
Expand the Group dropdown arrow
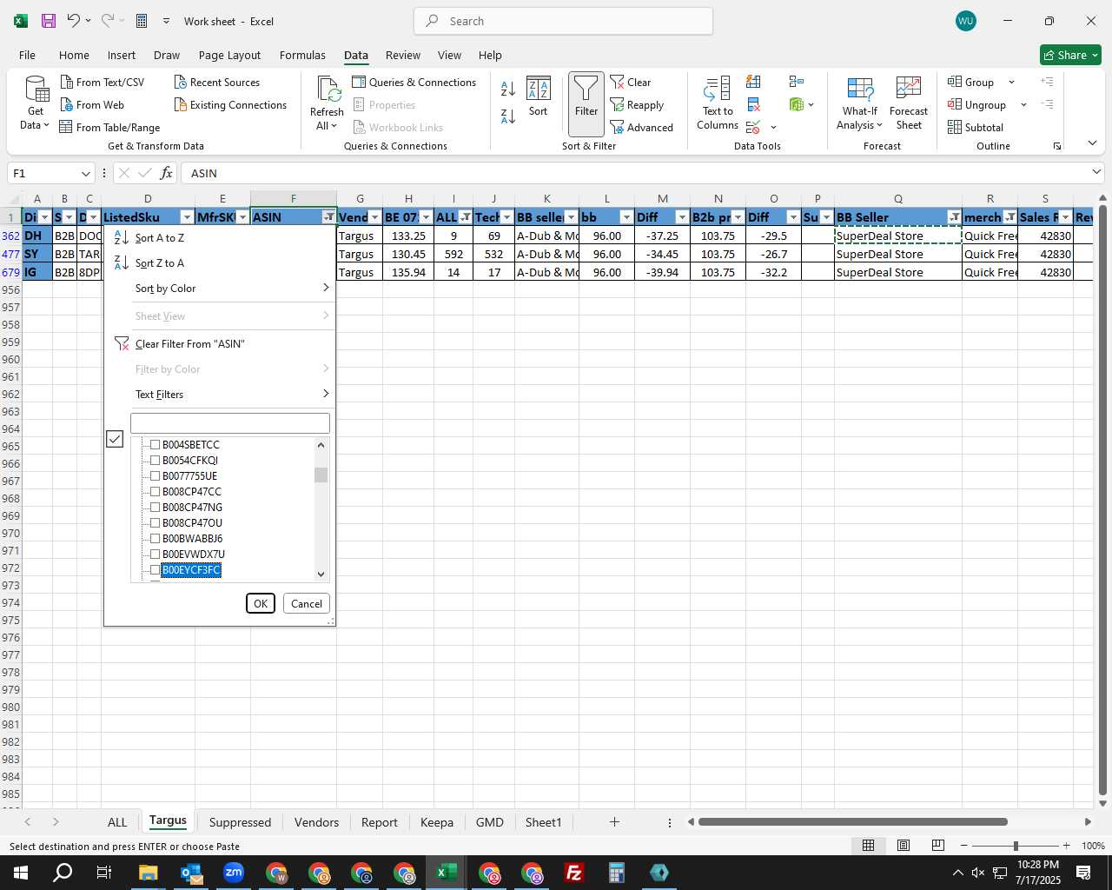1011,82
